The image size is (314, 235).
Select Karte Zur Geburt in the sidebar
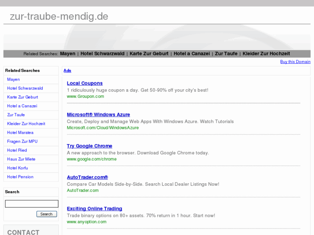22,97
